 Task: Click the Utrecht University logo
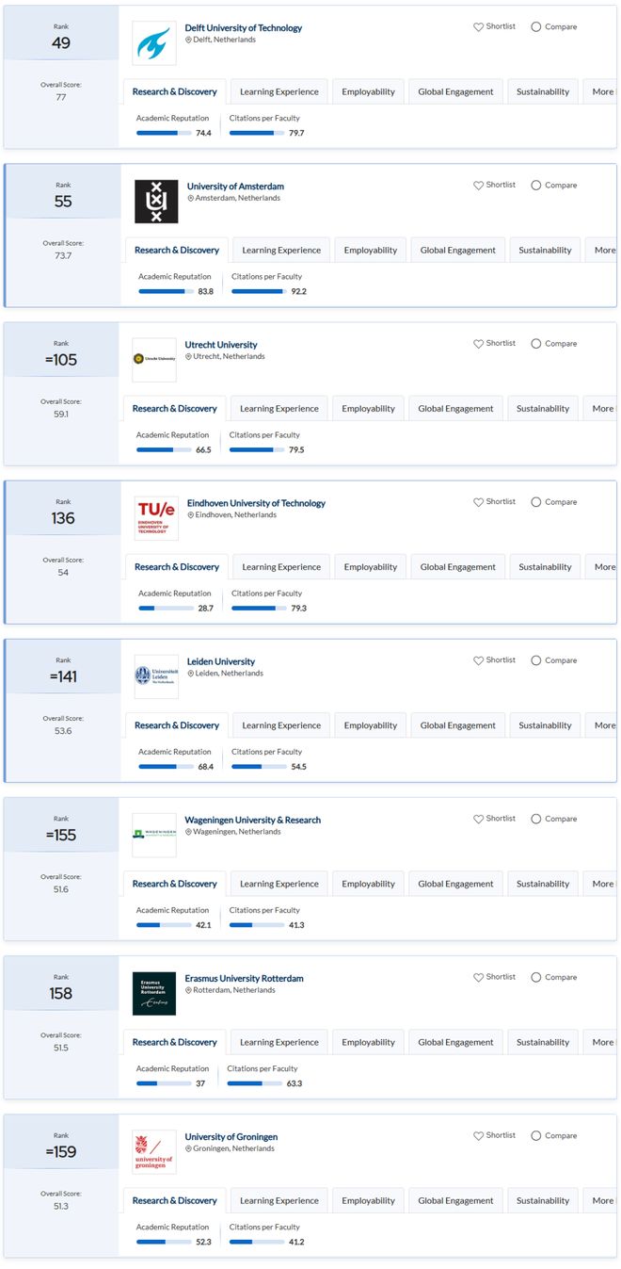[154, 360]
